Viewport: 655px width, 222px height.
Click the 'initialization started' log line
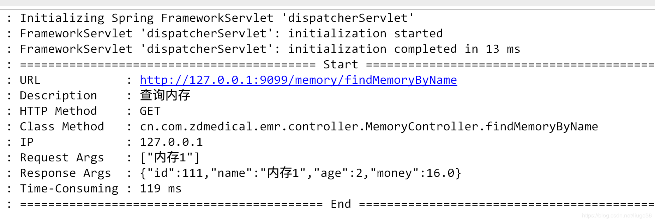click(x=231, y=33)
